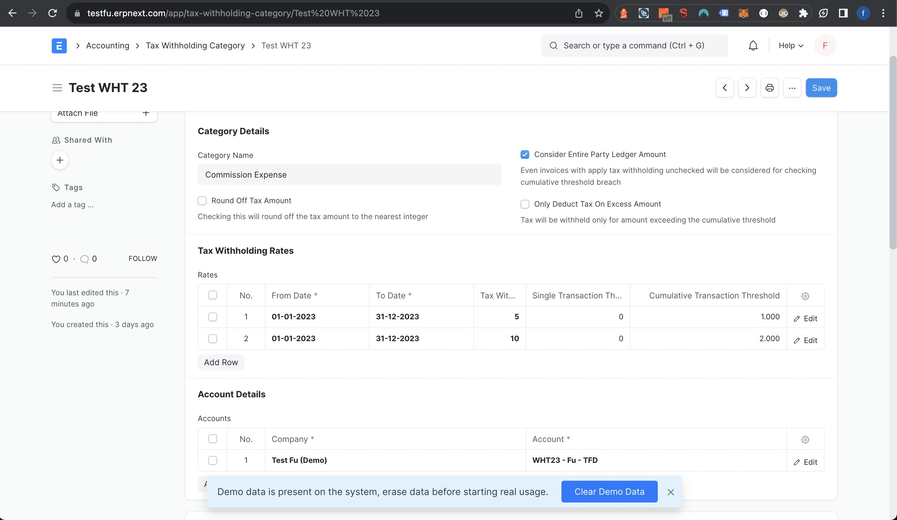This screenshot has height=520, width=897.
Task: Click the ERPNext home logo
Action: point(59,46)
